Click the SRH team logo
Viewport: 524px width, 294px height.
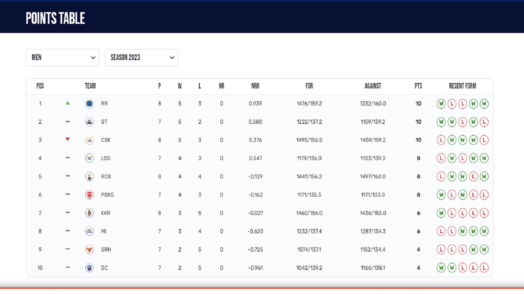[x=89, y=250]
